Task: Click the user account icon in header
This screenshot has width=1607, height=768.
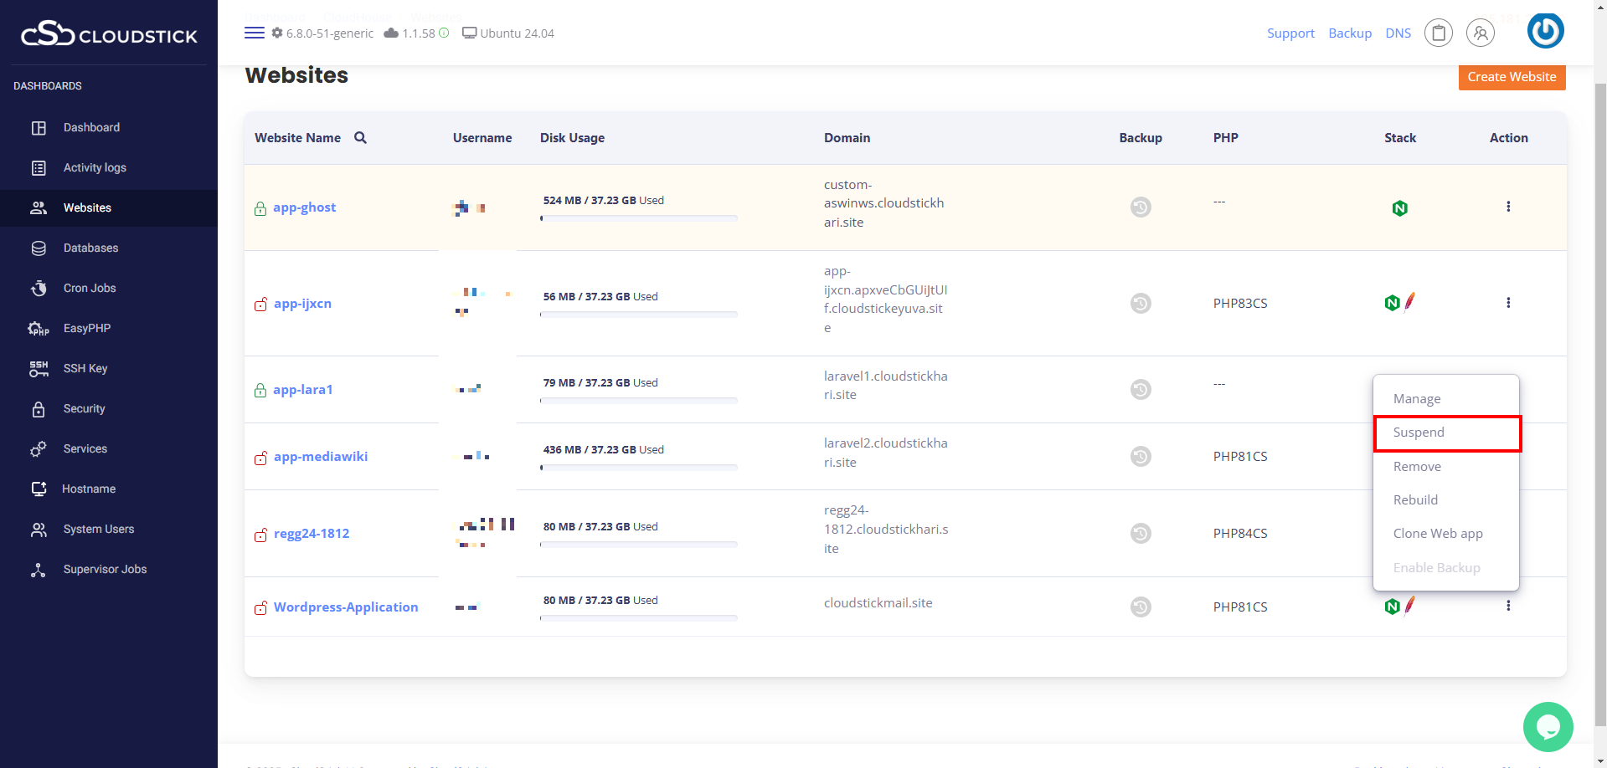Action: [x=1480, y=33]
